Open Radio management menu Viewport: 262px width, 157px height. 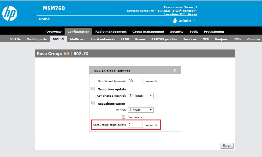tap(111, 32)
